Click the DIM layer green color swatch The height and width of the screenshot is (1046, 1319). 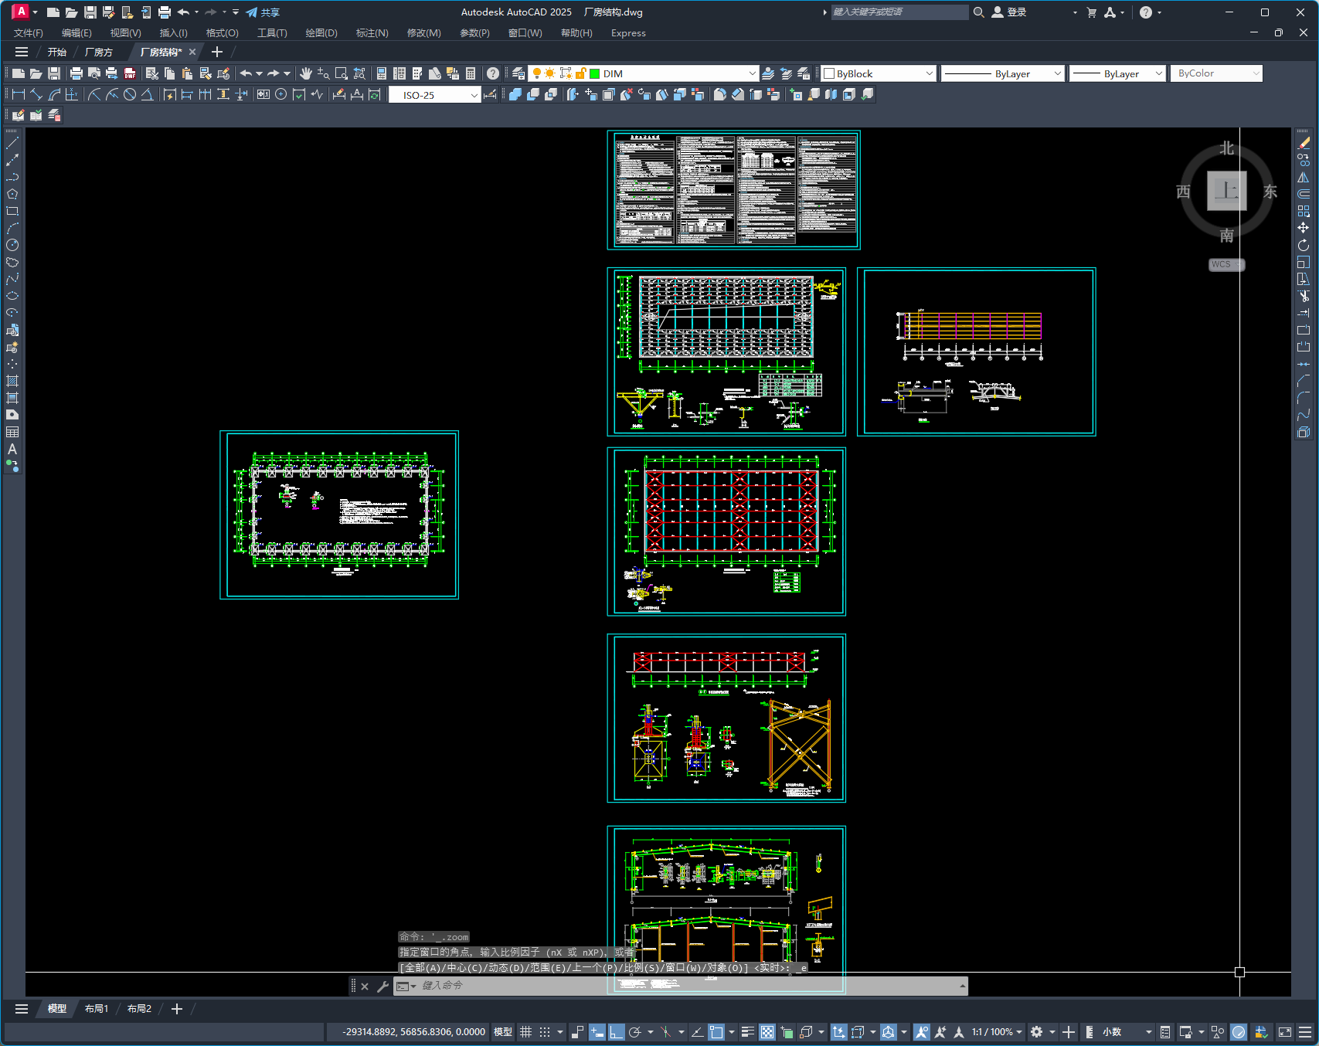(x=595, y=73)
